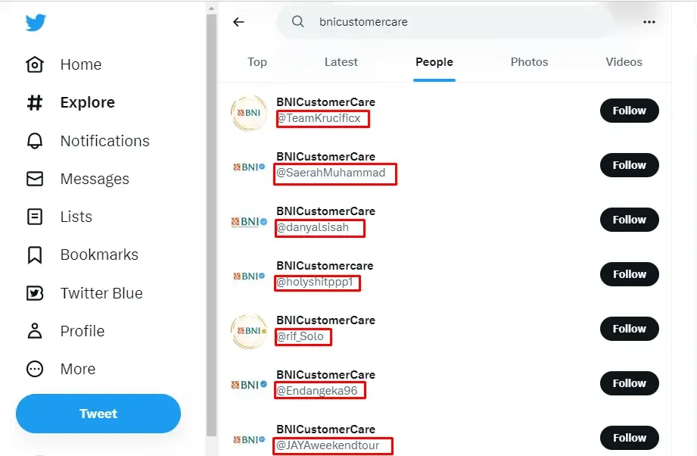Viewport: 697px width, 456px height.
Task: Open Twitter Blue icon in sidebar
Action: [x=35, y=293]
